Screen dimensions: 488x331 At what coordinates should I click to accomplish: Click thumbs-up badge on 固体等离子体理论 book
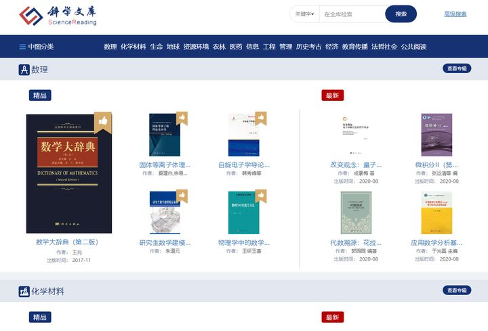182,118
